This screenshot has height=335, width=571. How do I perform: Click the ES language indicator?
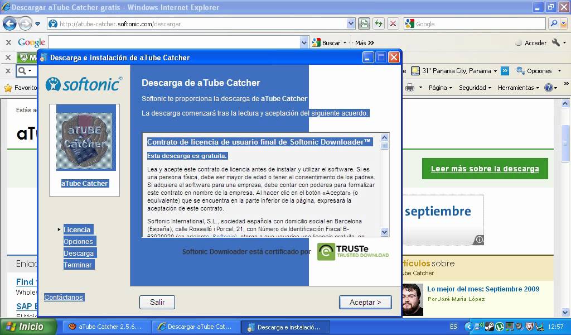pyautogui.click(x=453, y=327)
